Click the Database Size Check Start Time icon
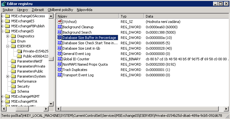230x119 pixels. point(60,43)
